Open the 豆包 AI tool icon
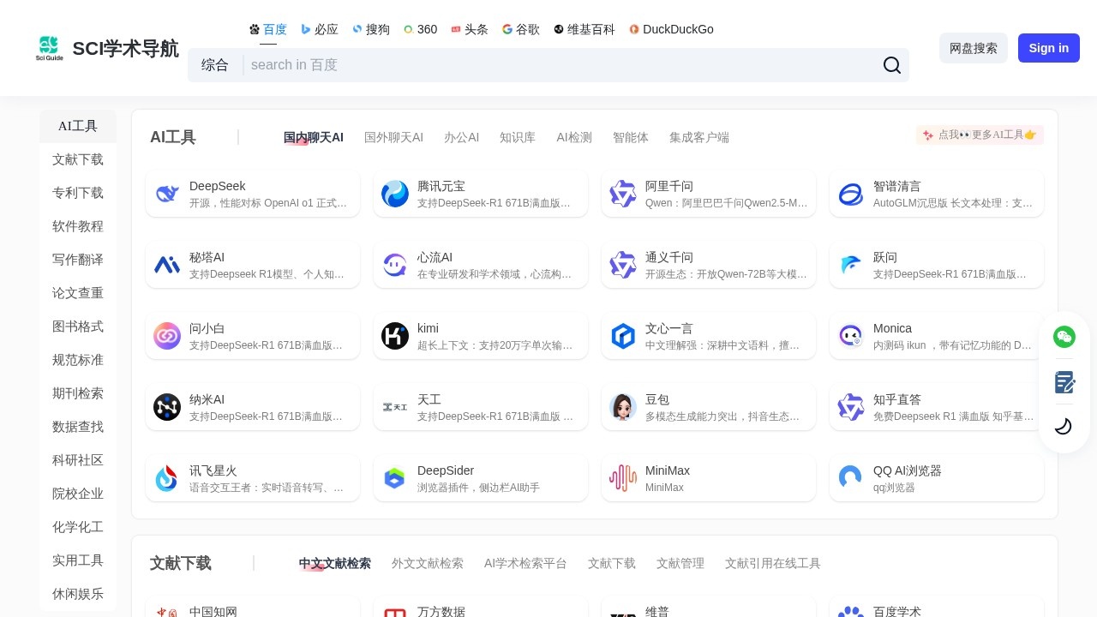1097x617 pixels. coord(623,407)
